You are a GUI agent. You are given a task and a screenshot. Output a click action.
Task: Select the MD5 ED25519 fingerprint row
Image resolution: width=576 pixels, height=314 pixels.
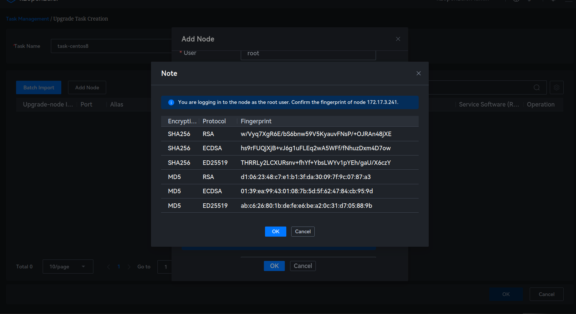coord(289,206)
